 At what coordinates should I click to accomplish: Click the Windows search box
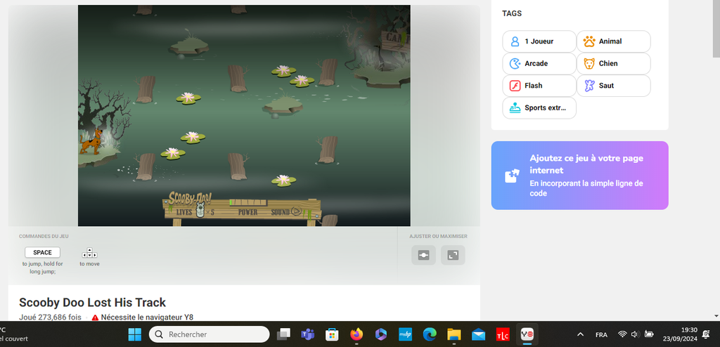209,334
